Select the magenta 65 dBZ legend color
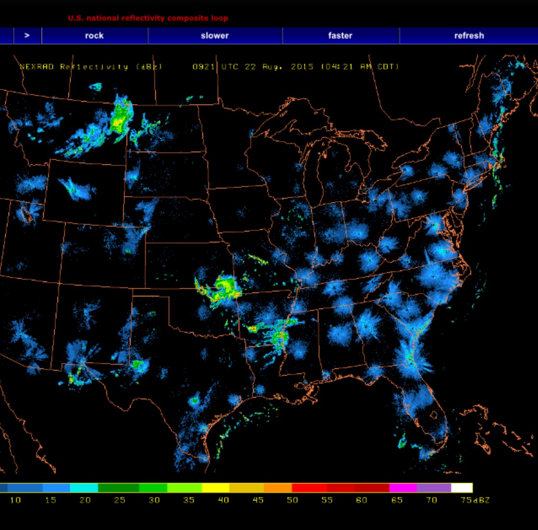538x530 pixels. [x=403, y=488]
